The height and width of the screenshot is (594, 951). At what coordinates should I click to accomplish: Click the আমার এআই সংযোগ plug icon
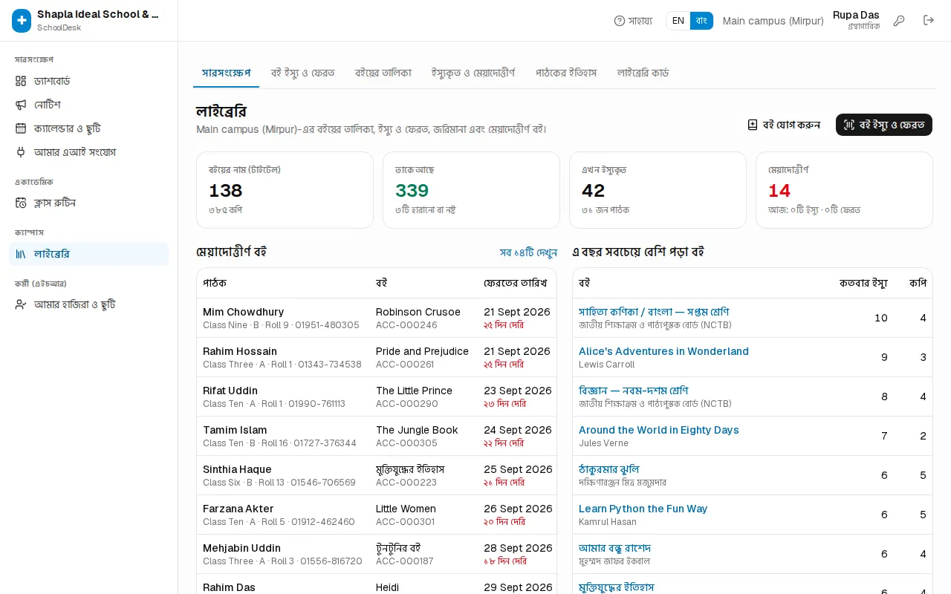[x=21, y=152]
